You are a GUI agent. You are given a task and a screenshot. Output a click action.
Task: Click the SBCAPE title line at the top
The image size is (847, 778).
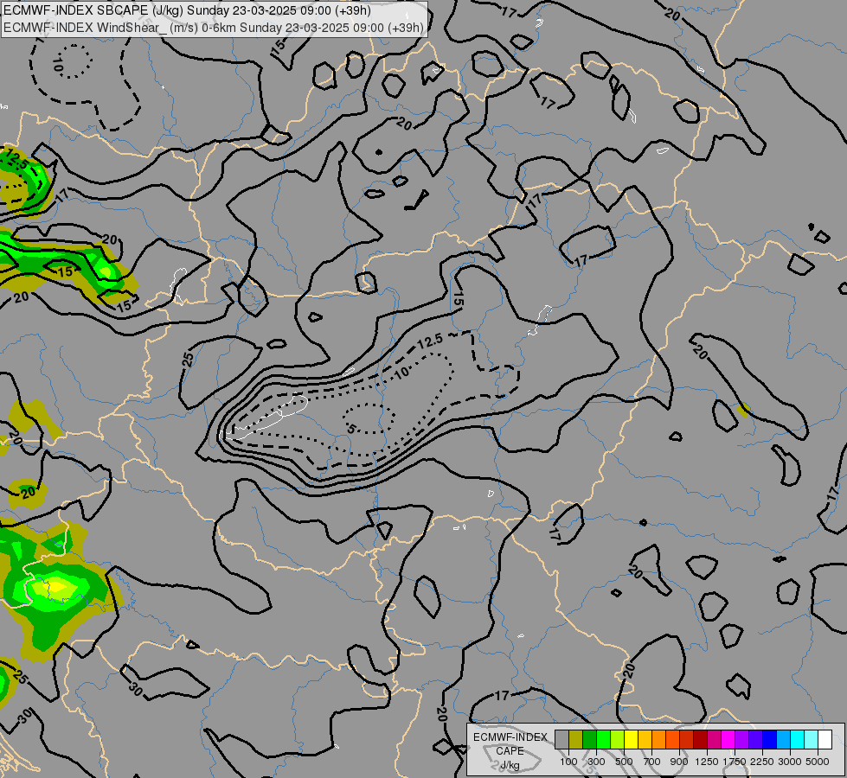187,10
